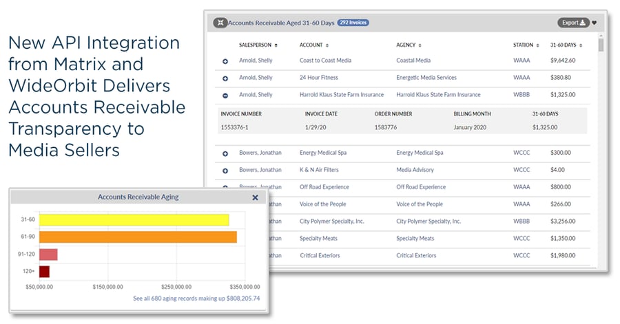Image resolution: width=620 pixels, height=324 pixels.
Task: Close the Accounts Receivable Aging chart
Action: pos(255,197)
